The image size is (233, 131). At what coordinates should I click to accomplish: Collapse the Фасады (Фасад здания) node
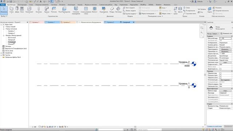[x=4, y=36]
